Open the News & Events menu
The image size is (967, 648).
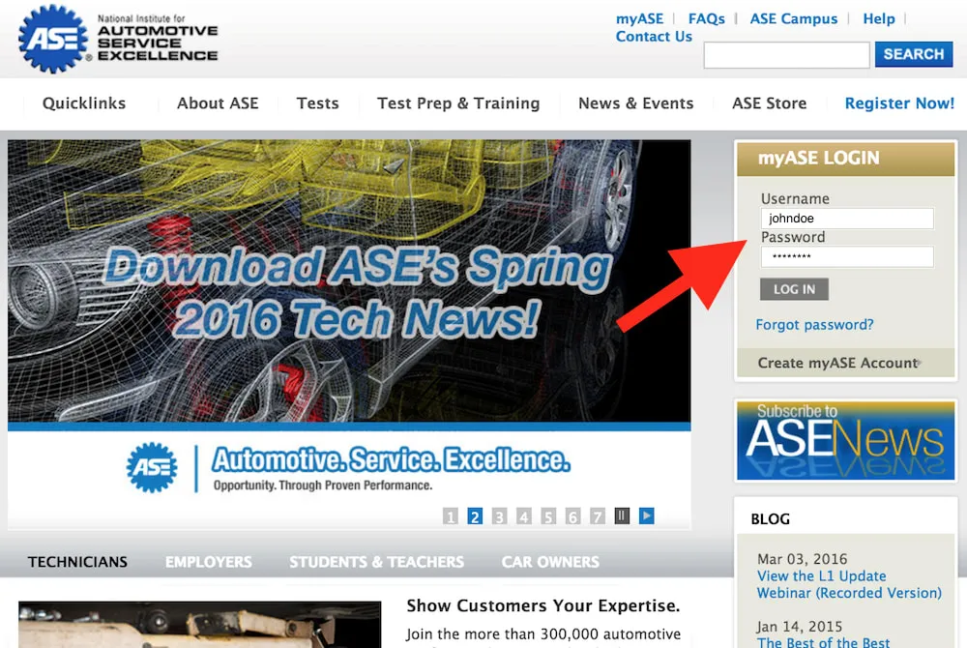pos(636,103)
